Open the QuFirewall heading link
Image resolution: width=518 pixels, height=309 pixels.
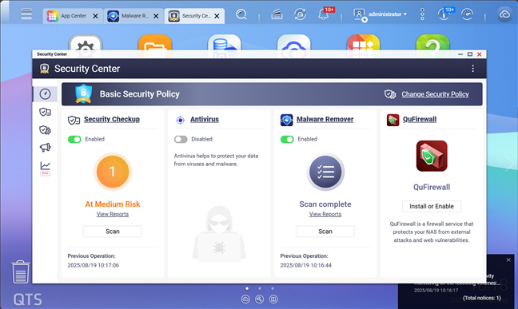click(x=420, y=119)
